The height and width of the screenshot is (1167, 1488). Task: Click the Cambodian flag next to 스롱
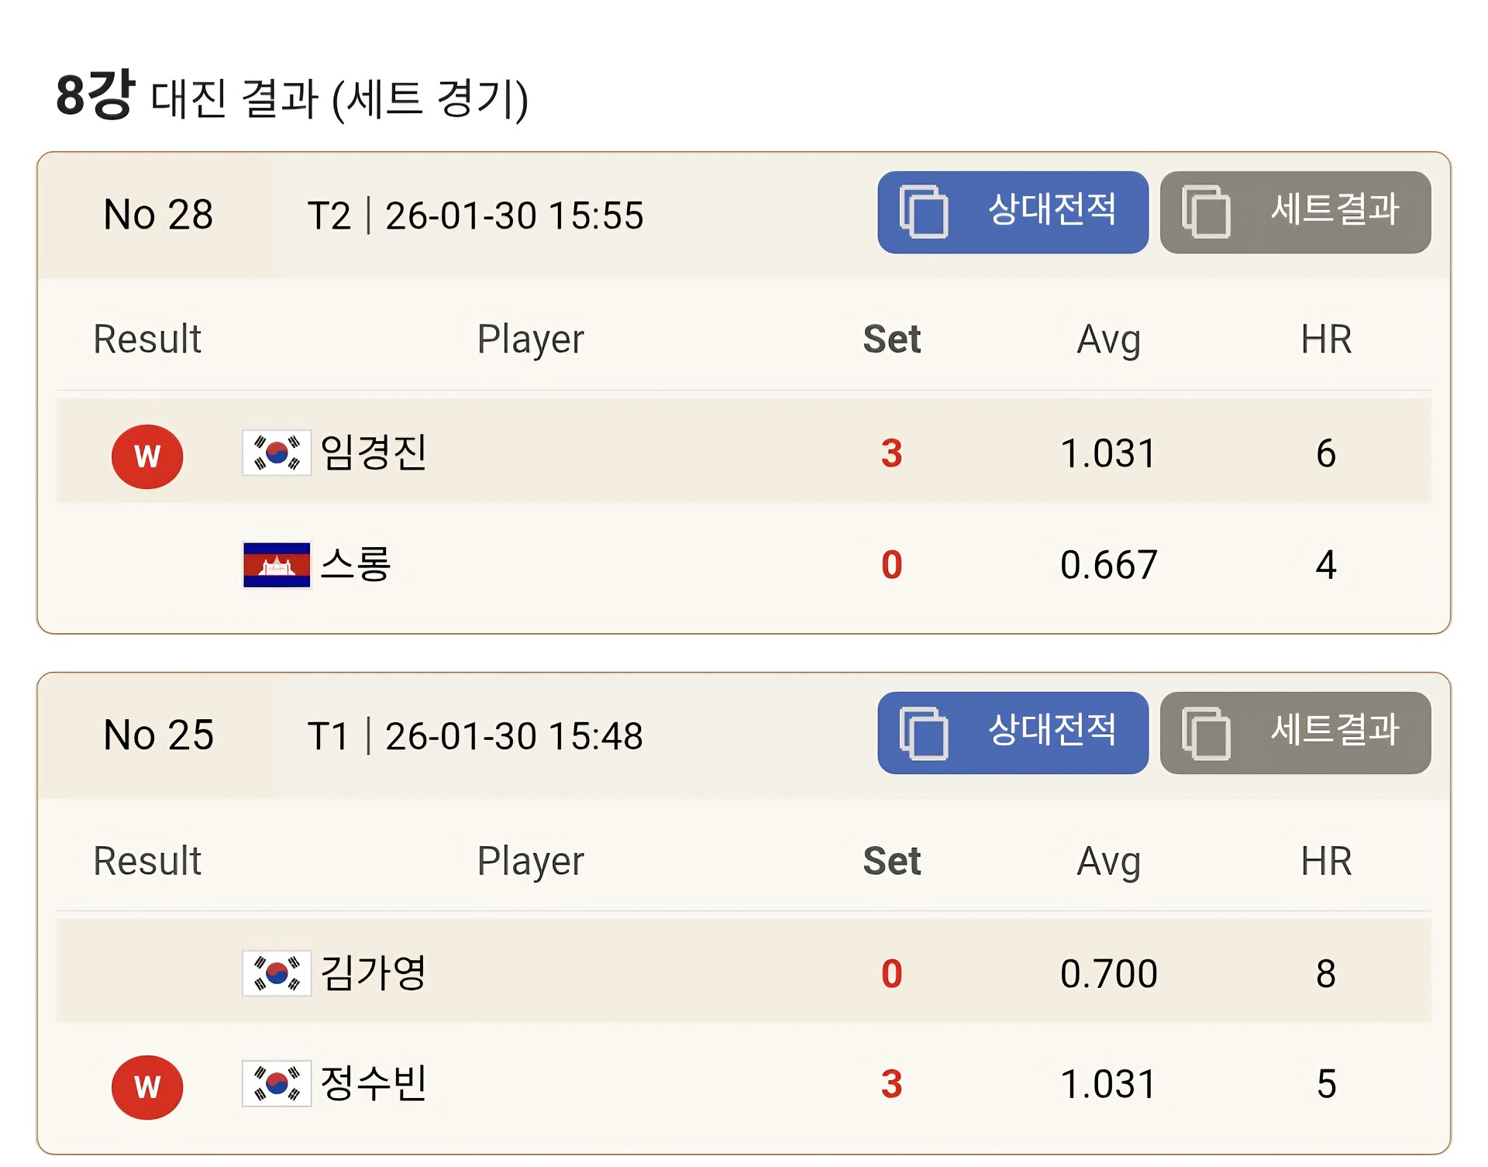tap(277, 565)
